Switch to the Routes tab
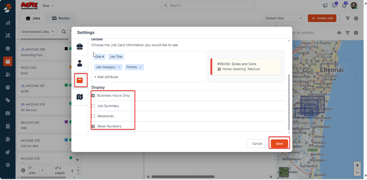 (x=61, y=18)
